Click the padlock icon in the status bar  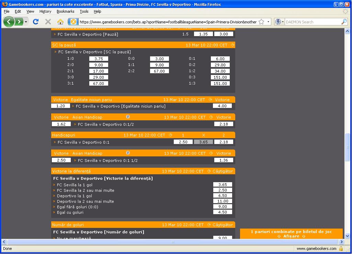[x=341, y=249]
